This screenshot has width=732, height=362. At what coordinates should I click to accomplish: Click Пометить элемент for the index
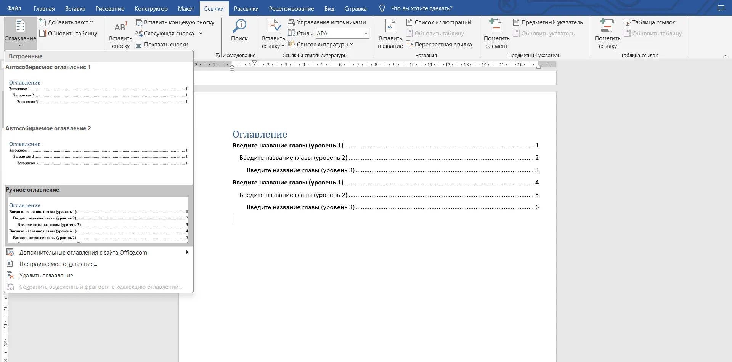[496, 34]
